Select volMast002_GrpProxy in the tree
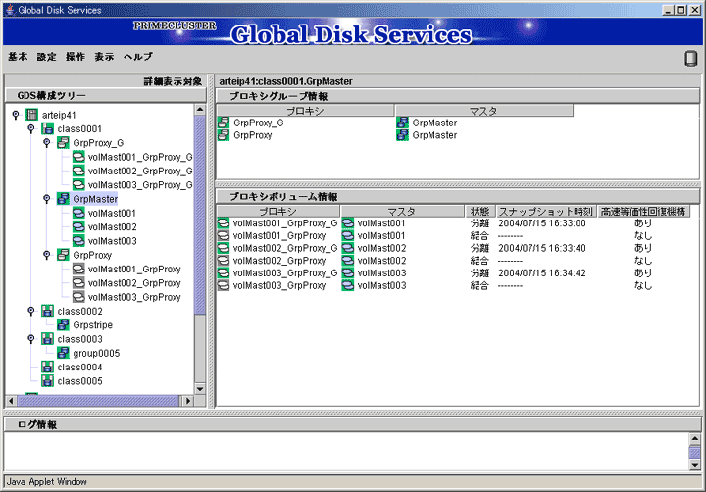 pyautogui.click(x=134, y=282)
